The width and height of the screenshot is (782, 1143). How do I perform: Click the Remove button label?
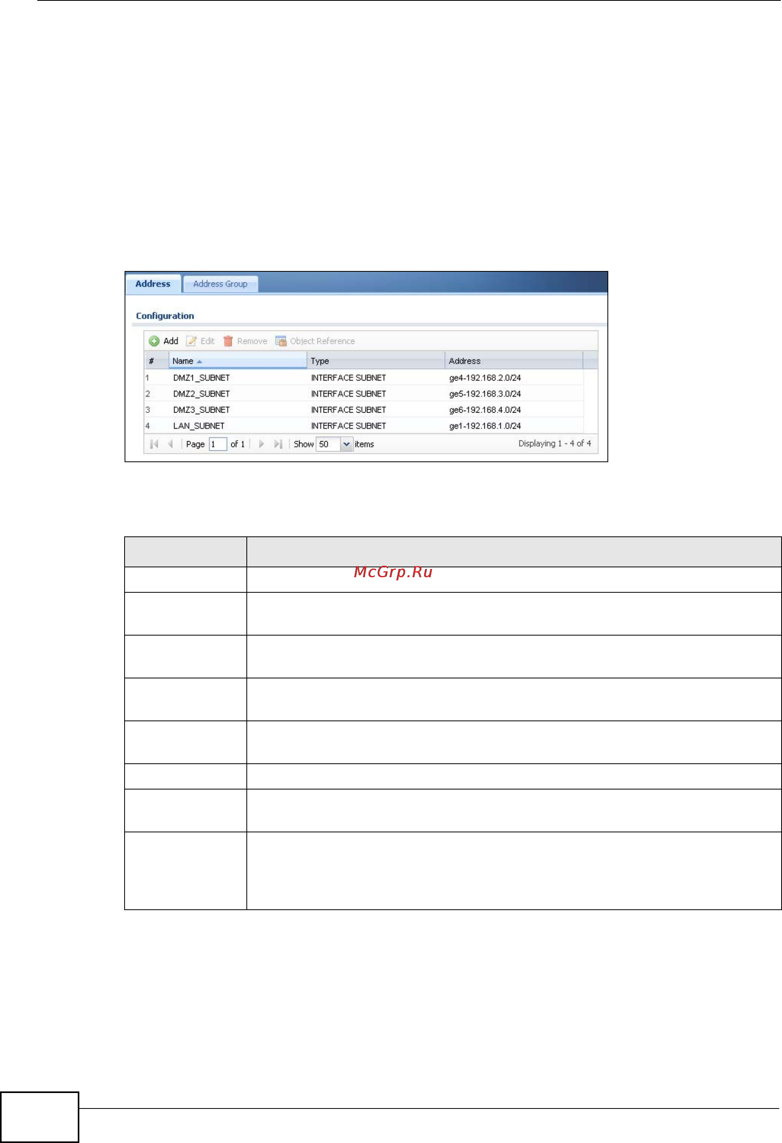pos(252,341)
